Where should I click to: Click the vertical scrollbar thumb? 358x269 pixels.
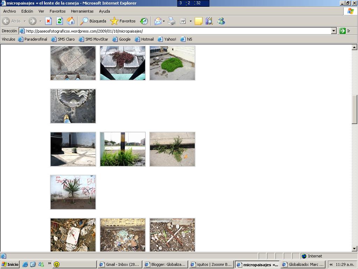(355, 109)
